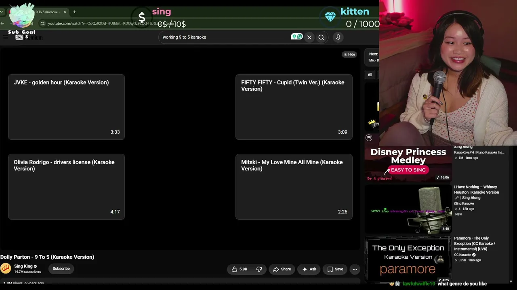Open the I Have Nothing karaoke thumbnail
The width and height of the screenshot is (517, 290).
coord(408,209)
